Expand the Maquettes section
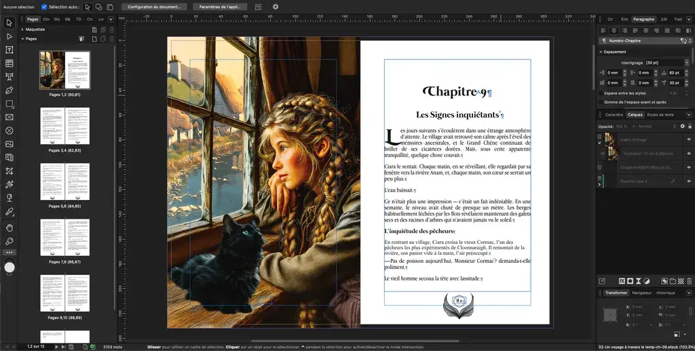Image resolution: width=695 pixels, height=351 pixels. [x=22, y=30]
